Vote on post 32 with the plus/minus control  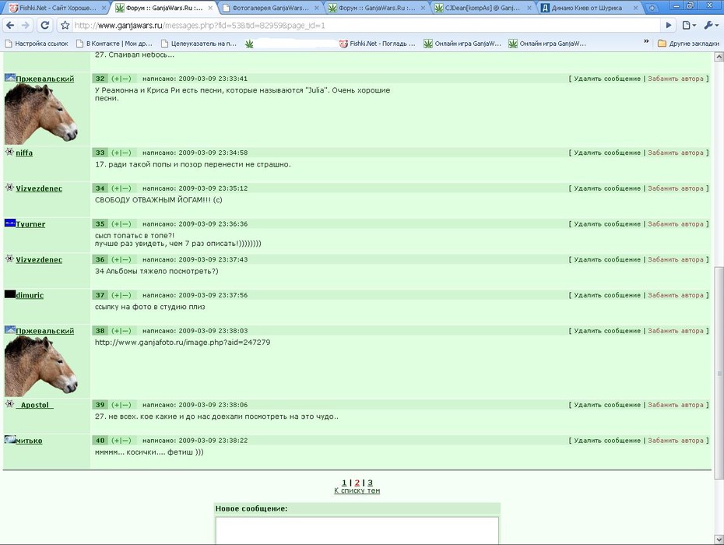121,79
